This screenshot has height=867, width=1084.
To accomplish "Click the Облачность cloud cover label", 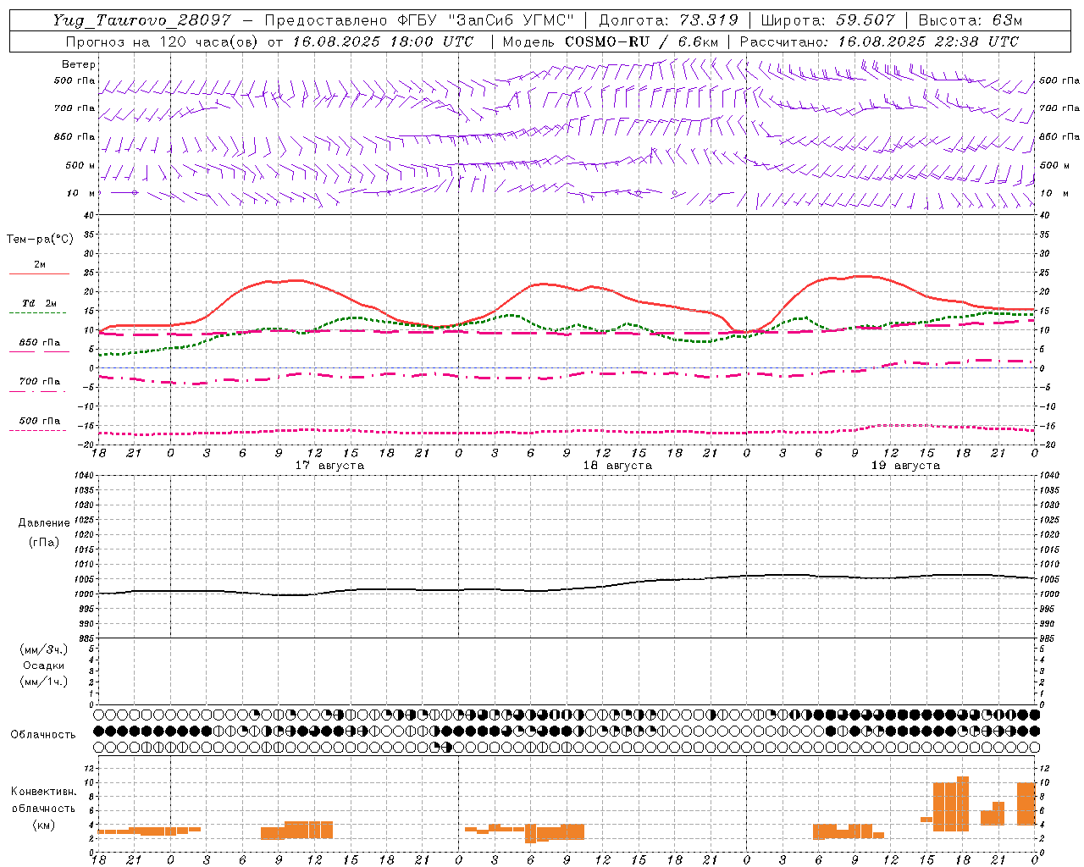I will coord(43,735).
